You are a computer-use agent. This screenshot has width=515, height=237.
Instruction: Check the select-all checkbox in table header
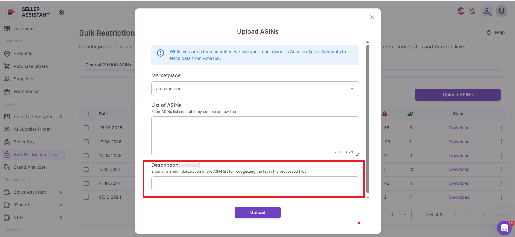[86, 114]
